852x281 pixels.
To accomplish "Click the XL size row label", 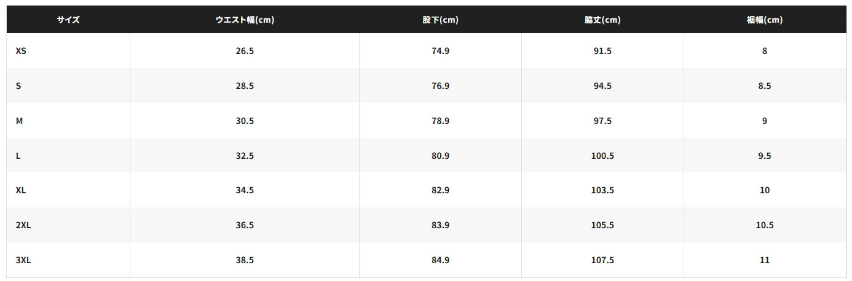I will coord(21,190).
